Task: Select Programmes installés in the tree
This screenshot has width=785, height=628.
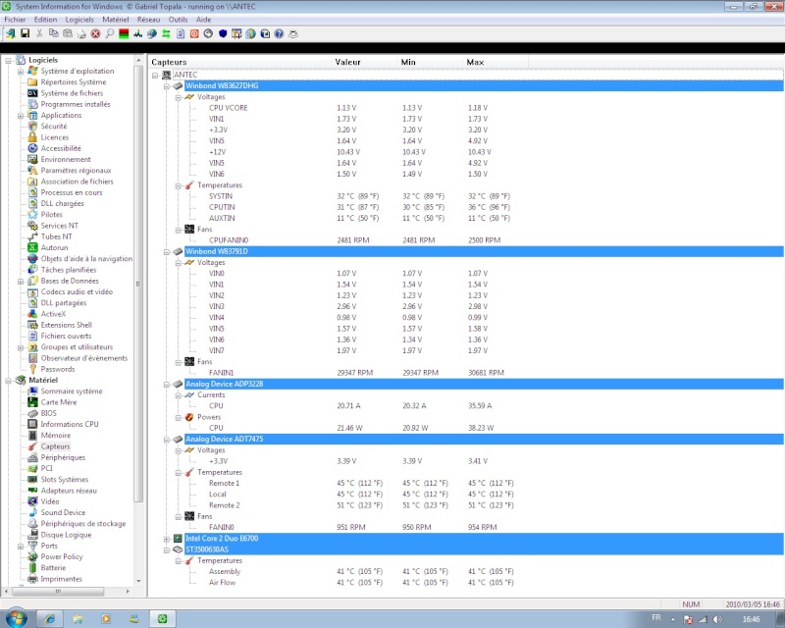Action: (76, 104)
